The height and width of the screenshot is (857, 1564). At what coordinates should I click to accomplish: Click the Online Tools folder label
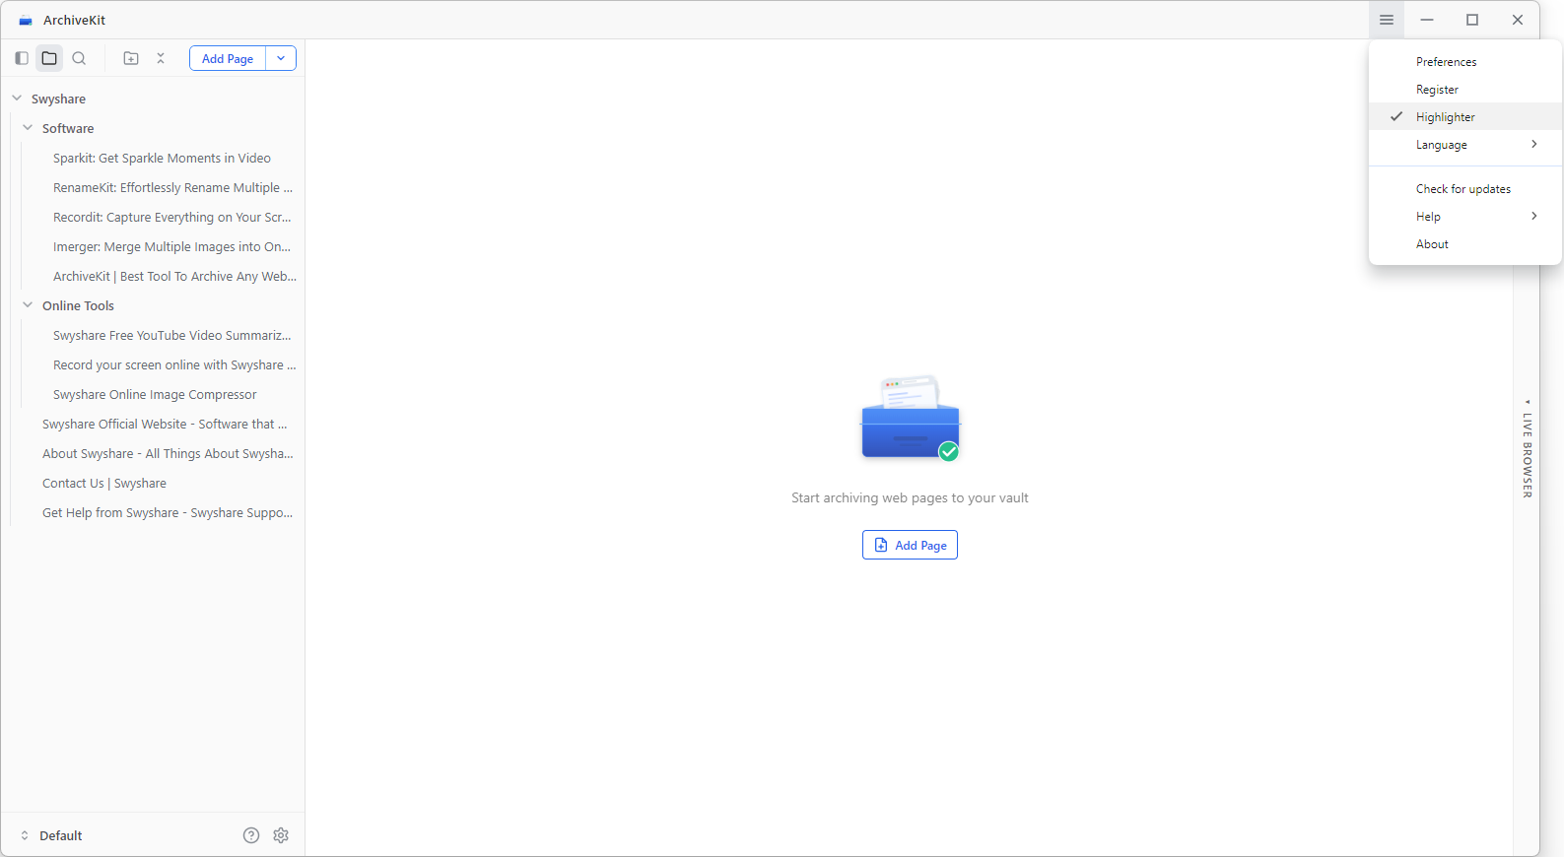point(78,305)
